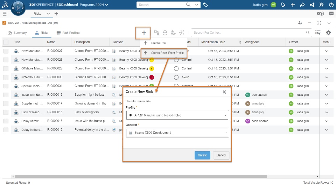Image resolution: width=336 pixels, height=189 pixels.
Task: Click the clone risk toolbar icon
Action: (x=157, y=33)
